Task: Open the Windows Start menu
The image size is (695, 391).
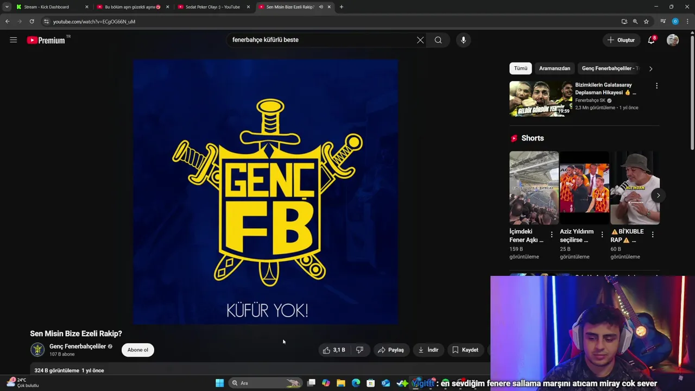Action: [219, 383]
